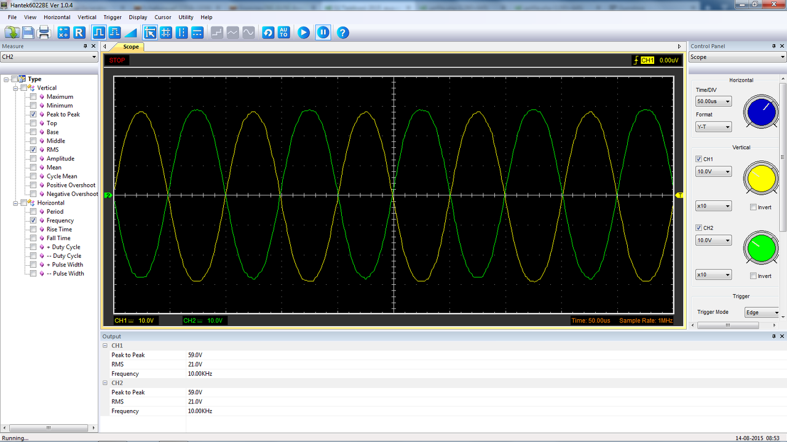The image size is (787, 442).
Task: Click the green CH2 vertical knob
Action: [761, 247]
